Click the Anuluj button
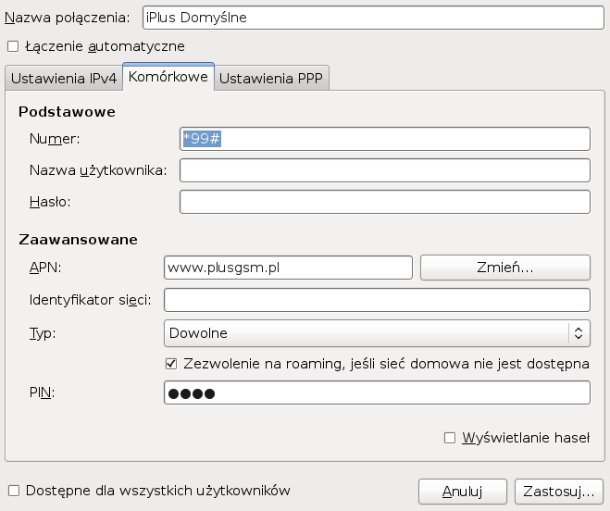 pyautogui.click(x=463, y=490)
